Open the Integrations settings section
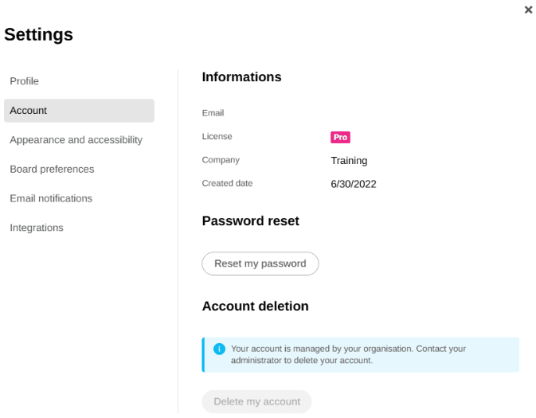 pyautogui.click(x=37, y=228)
